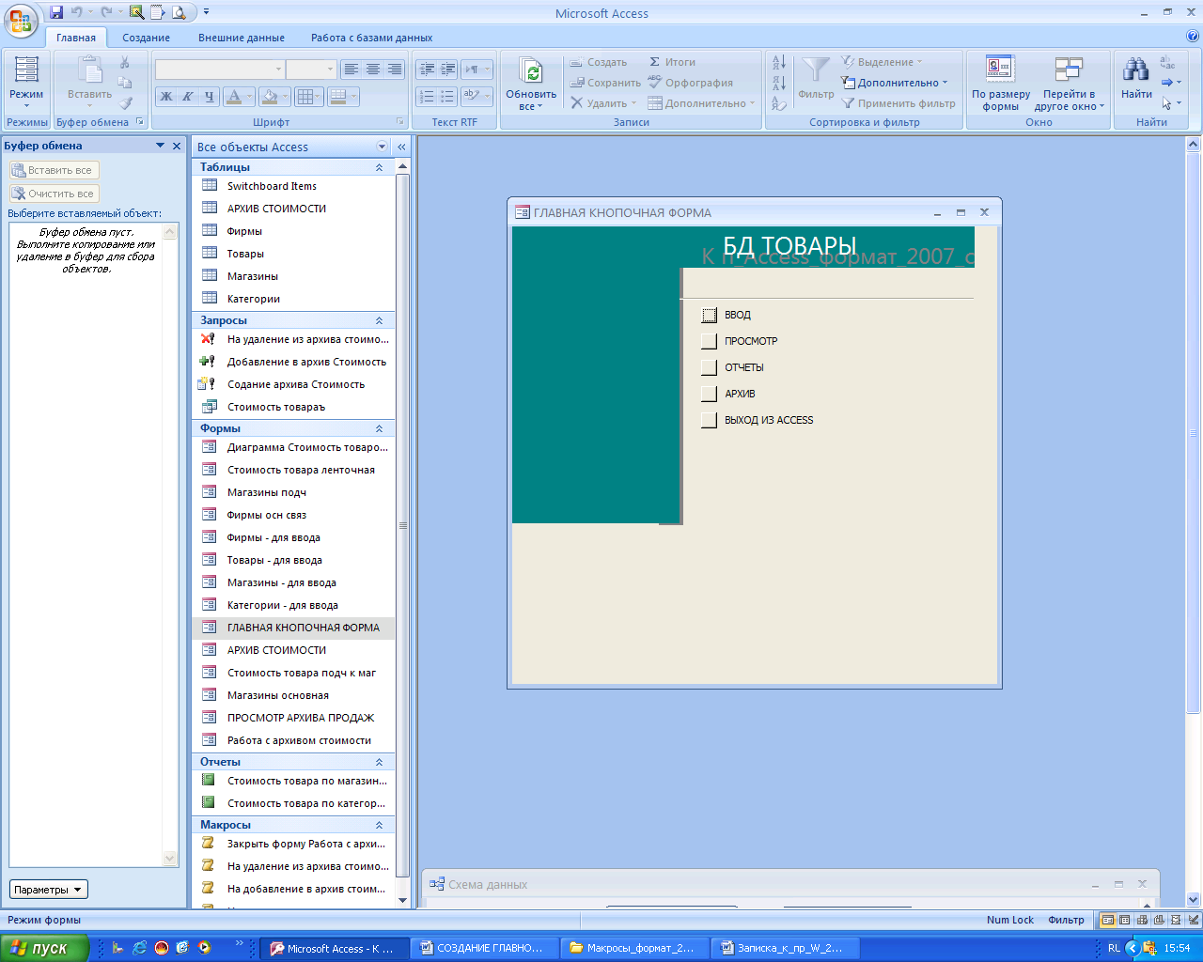Screen dimensions: 1203x962
Task: Switch to the Создание ribbon tab
Action: [x=146, y=38]
